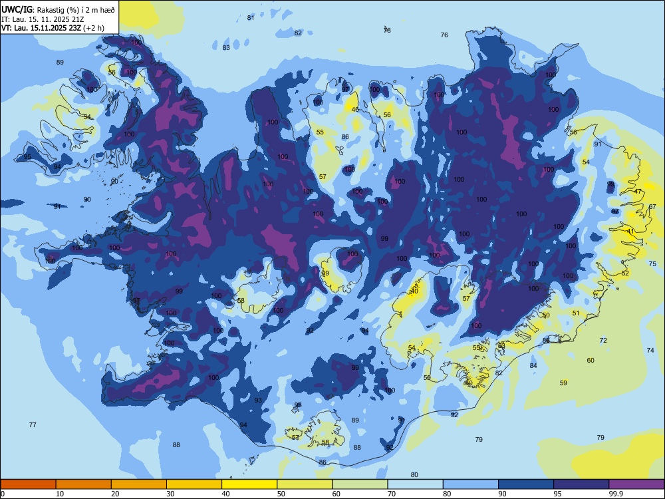Click the legend tick label "0"
This screenshot has width=665, height=499.
click(3, 494)
